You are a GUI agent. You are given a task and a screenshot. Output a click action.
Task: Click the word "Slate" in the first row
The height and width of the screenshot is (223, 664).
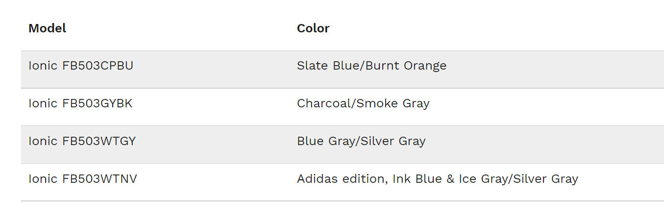point(313,66)
